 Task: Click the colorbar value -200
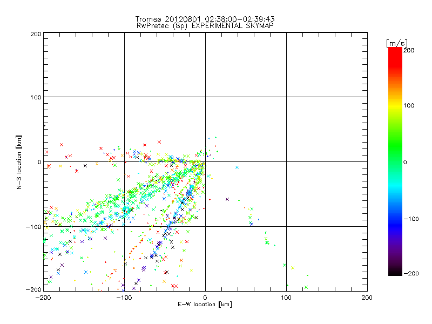[x=411, y=273]
